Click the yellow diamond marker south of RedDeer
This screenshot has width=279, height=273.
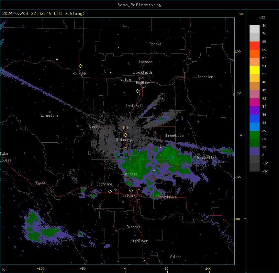coord(138,91)
